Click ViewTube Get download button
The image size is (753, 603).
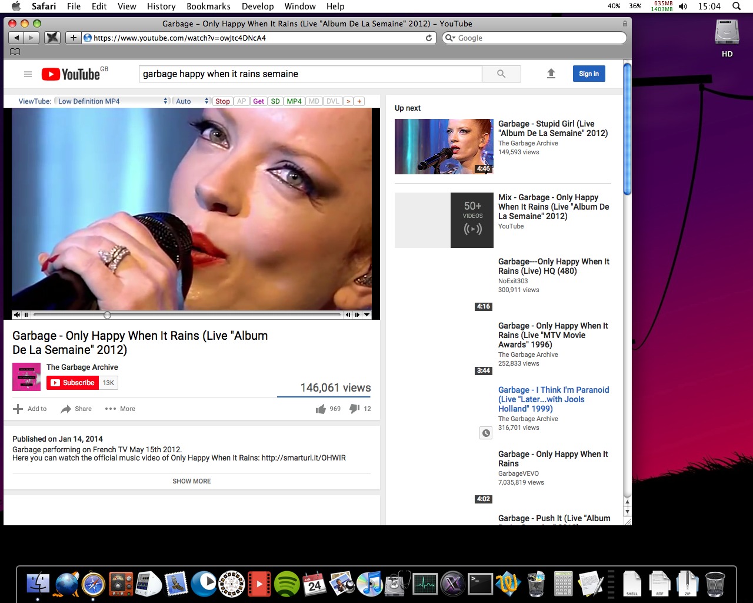point(258,101)
